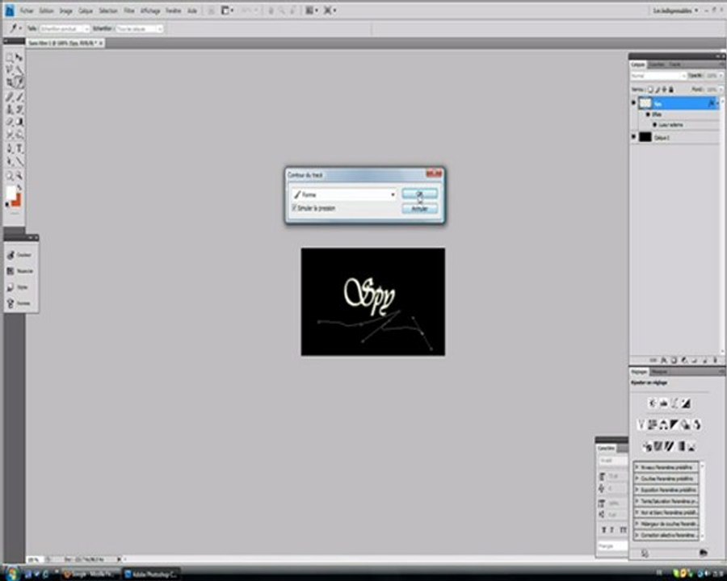Toggle lock all layer icon
Image resolution: width=727 pixels, height=581 pixels.
point(671,90)
